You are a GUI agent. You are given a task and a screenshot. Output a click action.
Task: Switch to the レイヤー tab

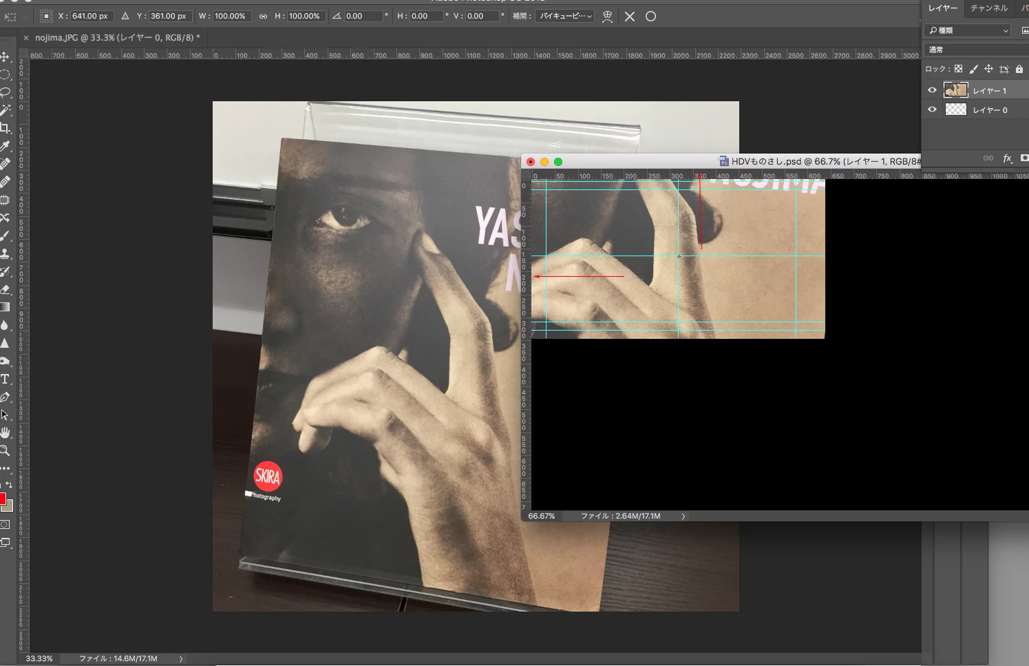(942, 8)
